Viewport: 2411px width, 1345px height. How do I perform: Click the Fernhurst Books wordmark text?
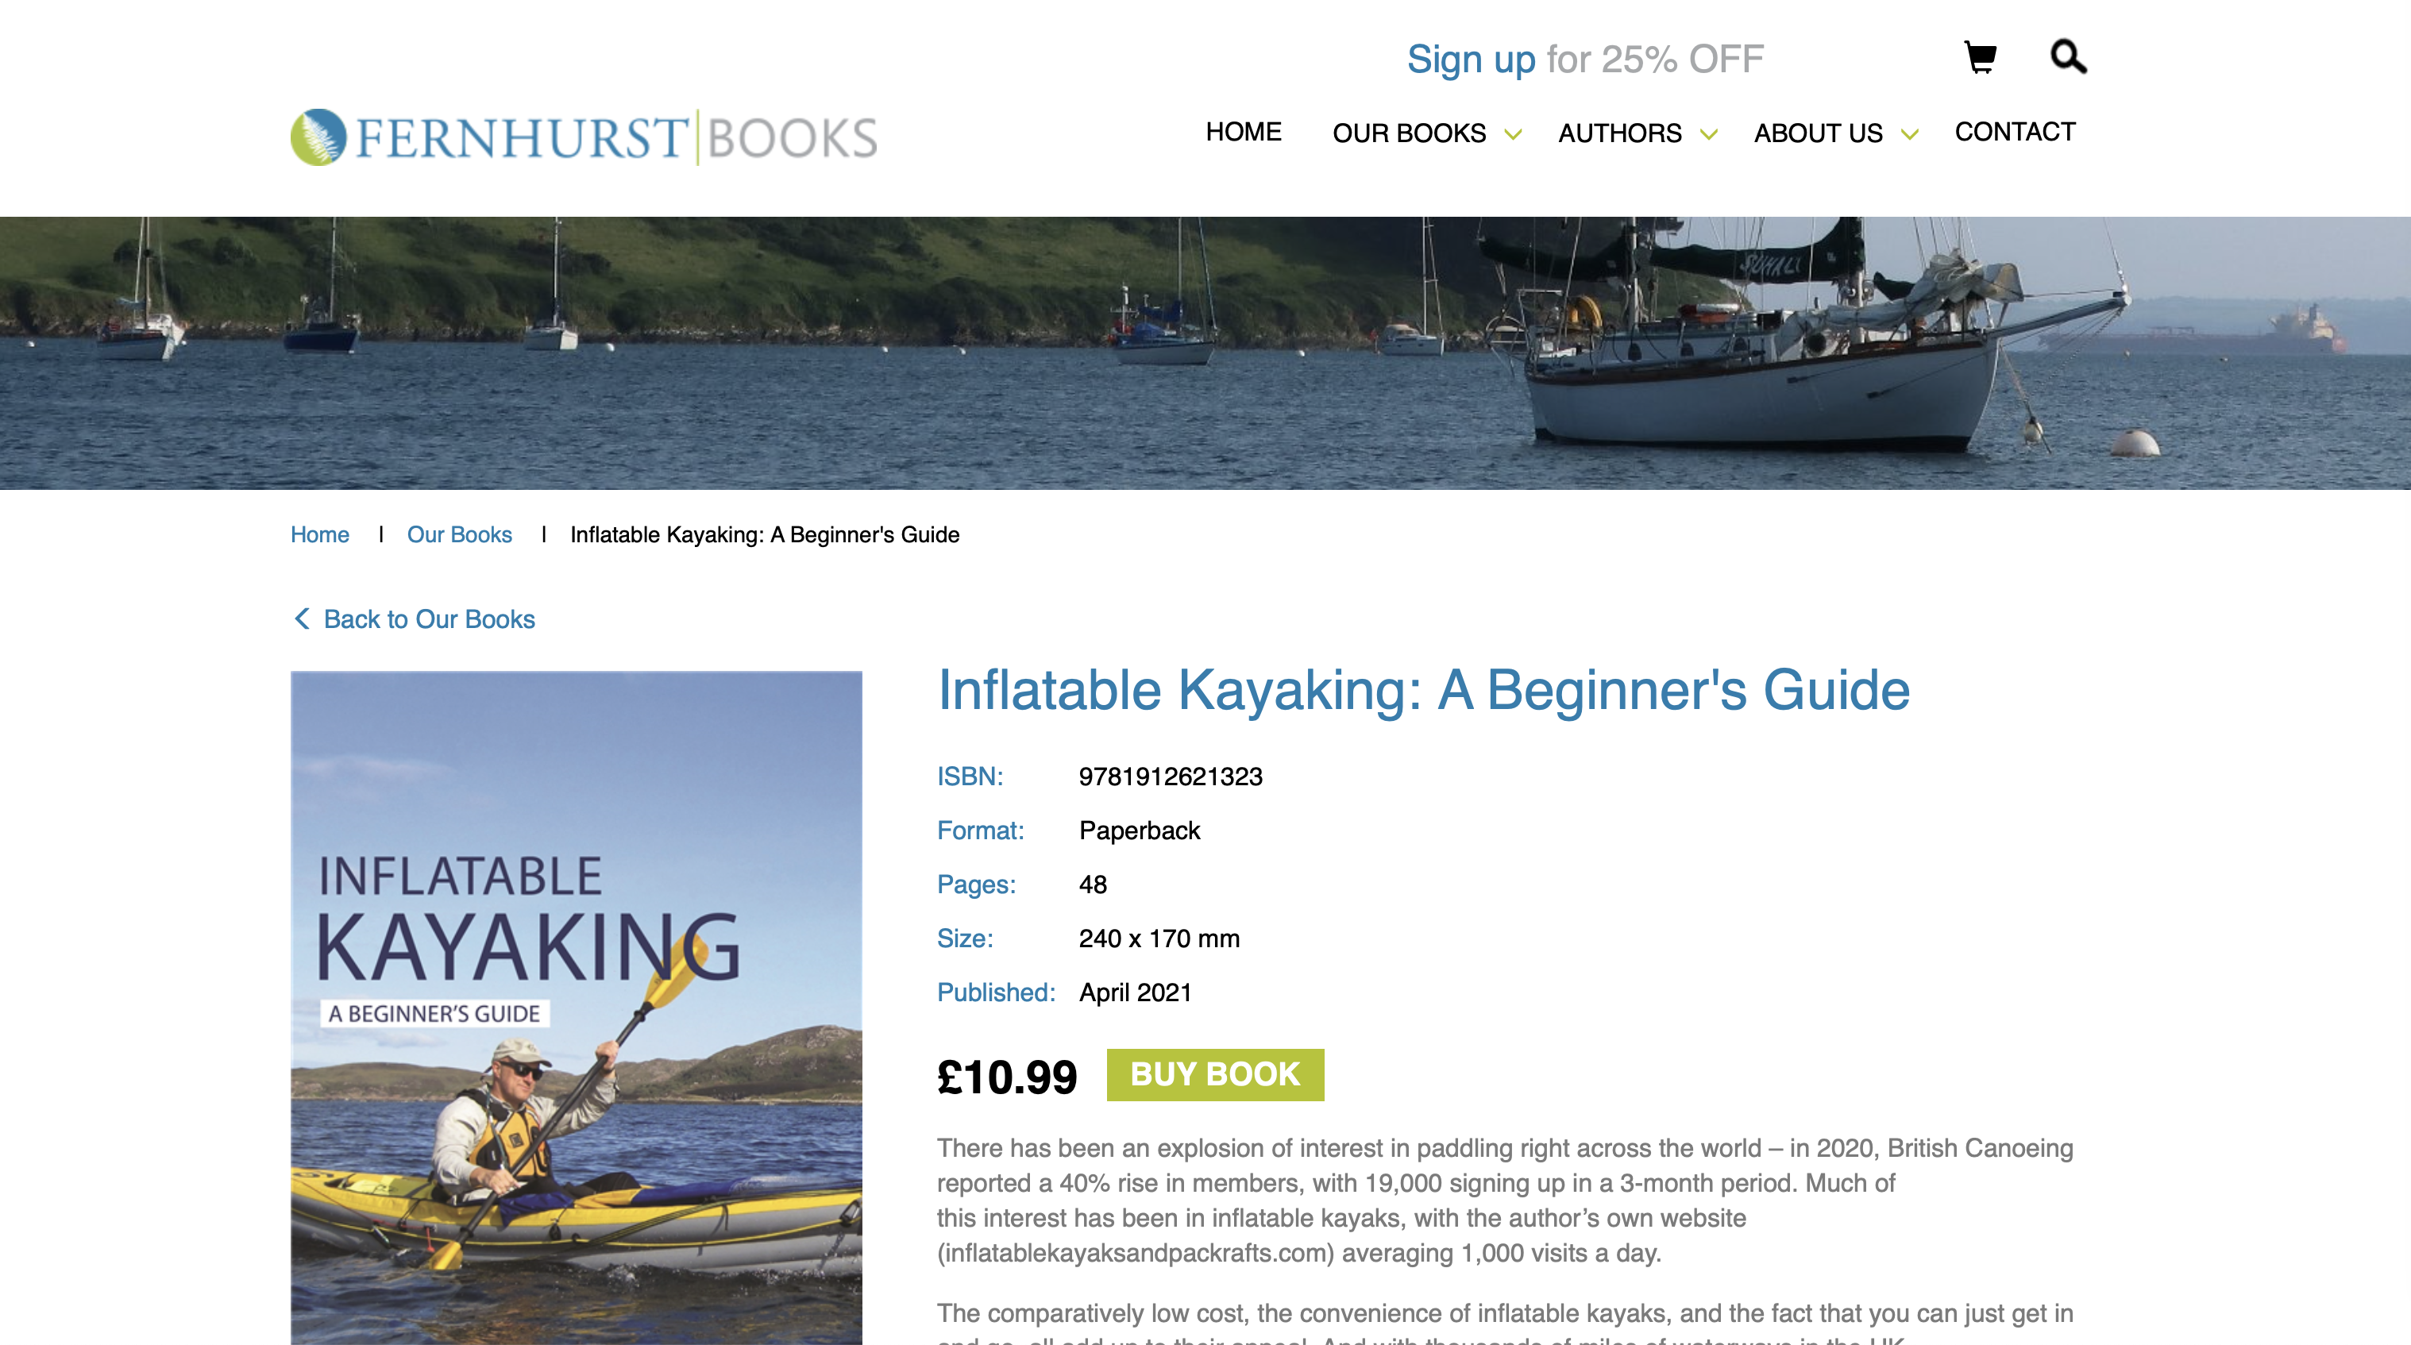616,137
